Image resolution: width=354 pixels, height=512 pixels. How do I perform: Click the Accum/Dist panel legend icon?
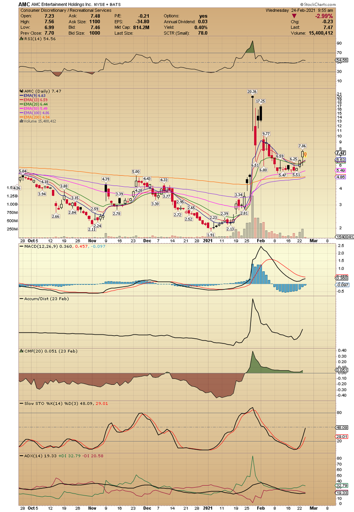21,299
